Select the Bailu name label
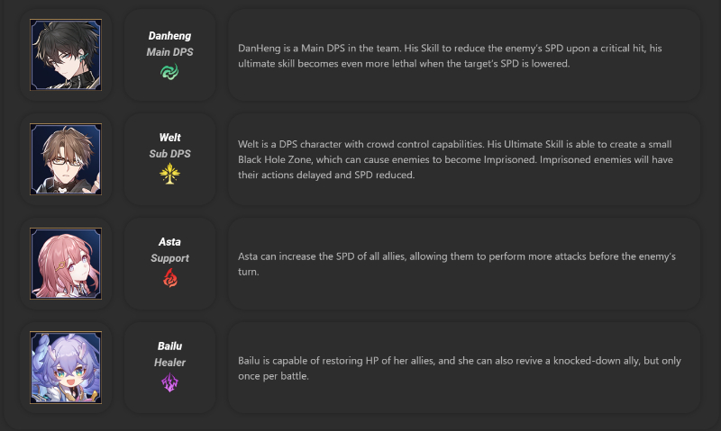 pos(169,346)
